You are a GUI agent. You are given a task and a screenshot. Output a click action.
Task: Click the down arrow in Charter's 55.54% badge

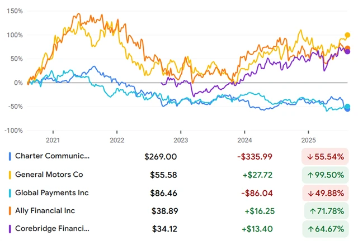(308, 157)
